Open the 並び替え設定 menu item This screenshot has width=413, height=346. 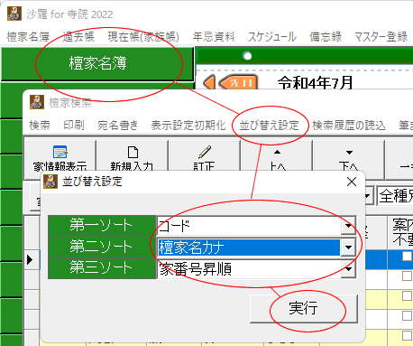(x=269, y=126)
